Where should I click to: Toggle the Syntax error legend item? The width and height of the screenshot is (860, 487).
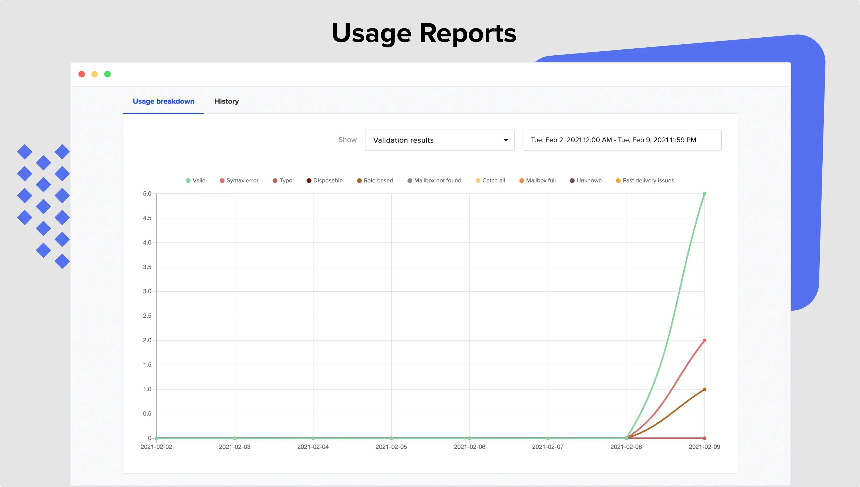(x=242, y=180)
